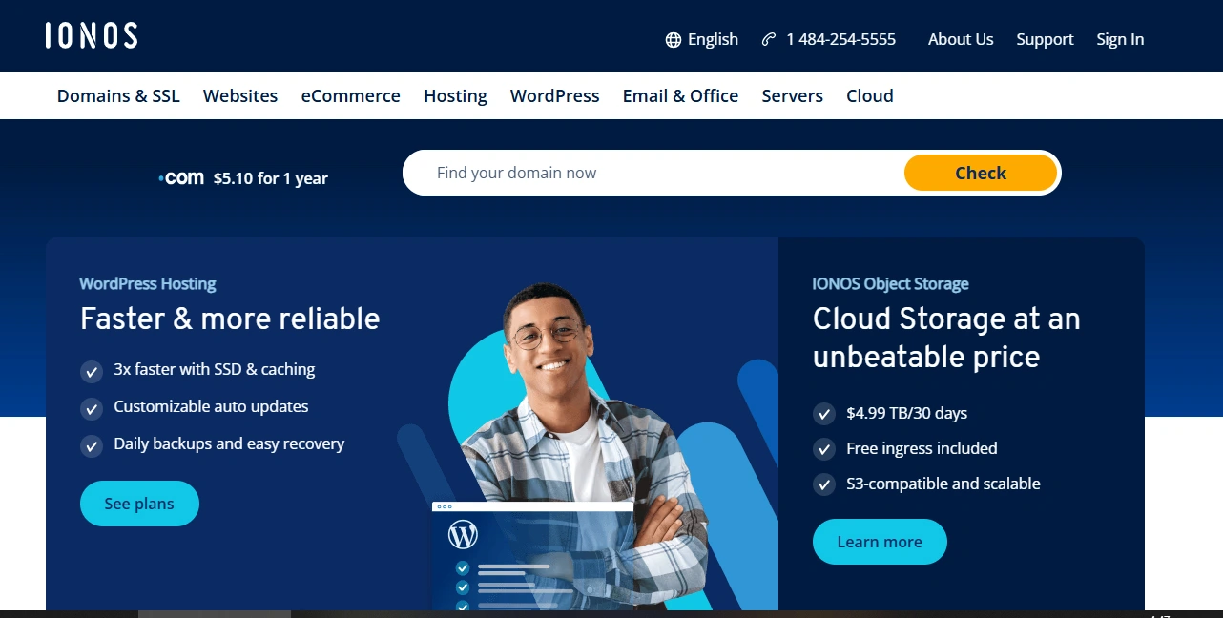This screenshot has width=1223, height=618.
Task: Click checkmark beside Free ingress included
Action: (824, 449)
